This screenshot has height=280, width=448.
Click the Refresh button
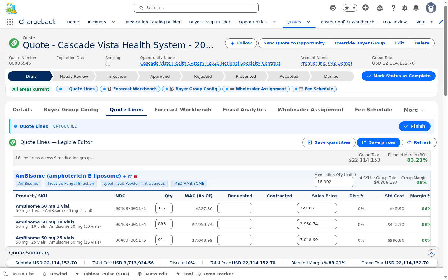(x=419, y=142)
